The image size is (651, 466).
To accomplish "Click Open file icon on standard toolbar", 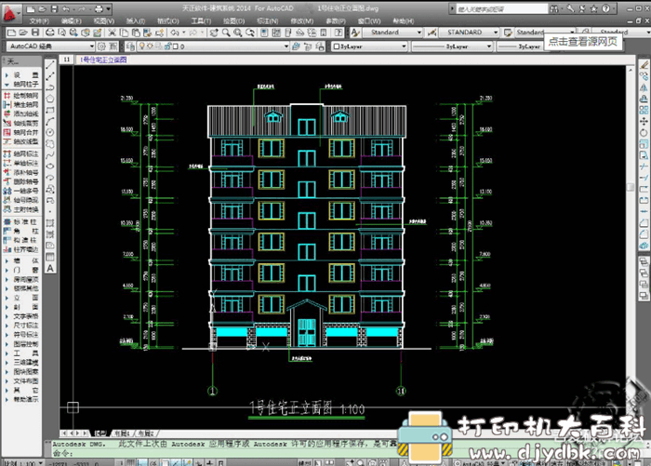I will (23, 33).
